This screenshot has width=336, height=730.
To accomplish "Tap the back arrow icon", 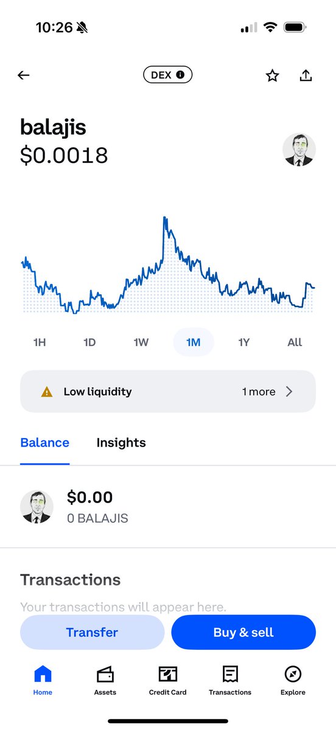I will [24, 75].
